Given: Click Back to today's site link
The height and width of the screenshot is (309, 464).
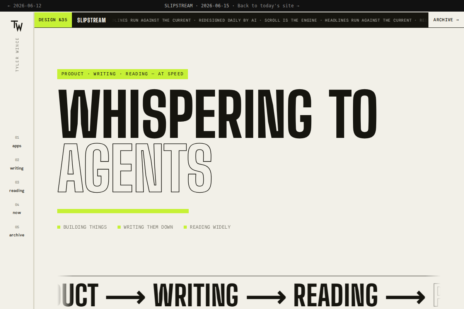Looking at the screenshot, I should pos(268,6).
